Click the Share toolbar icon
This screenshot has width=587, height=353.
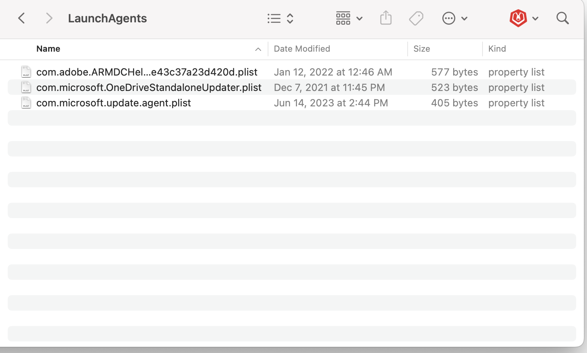point(386,18)
